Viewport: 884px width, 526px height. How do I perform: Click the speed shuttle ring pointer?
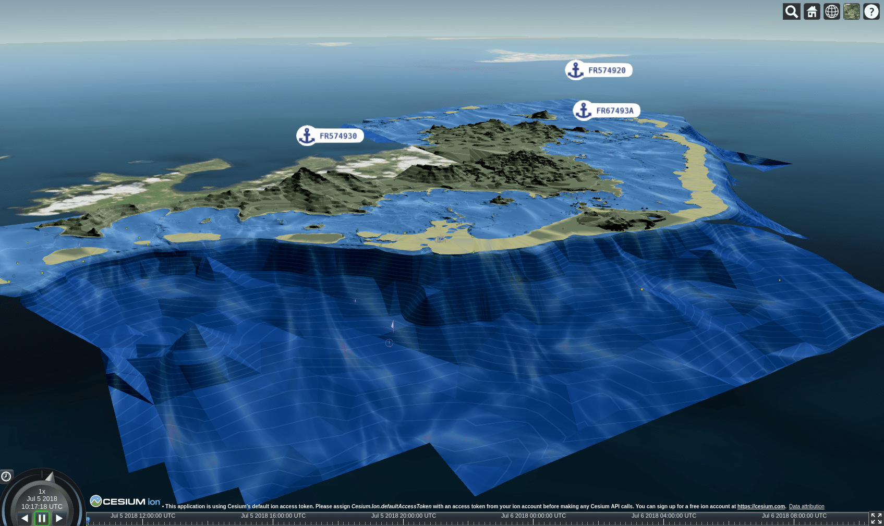pyautogui.click(x=50, y=476)
